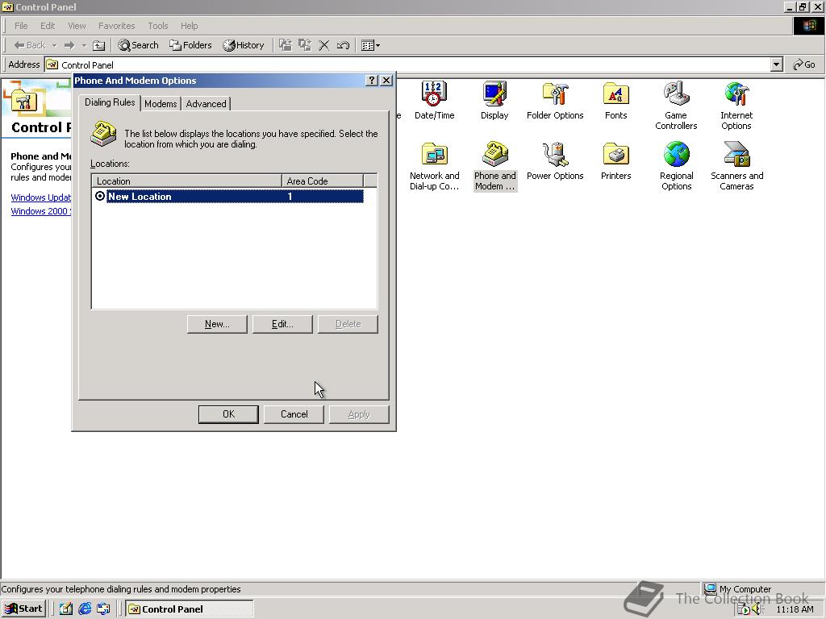Screen dimensions: 826x619
Task: Open the Scanners and Cameras icon
Action: point(736,166)
